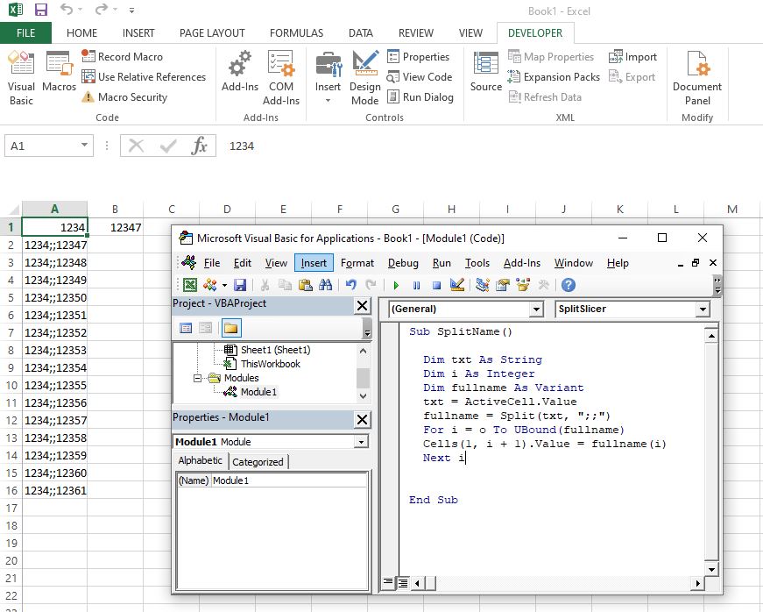Switch to the DATA ribbon tab
The height and width of the screenshot is (612, 763).
click(361, 32)
